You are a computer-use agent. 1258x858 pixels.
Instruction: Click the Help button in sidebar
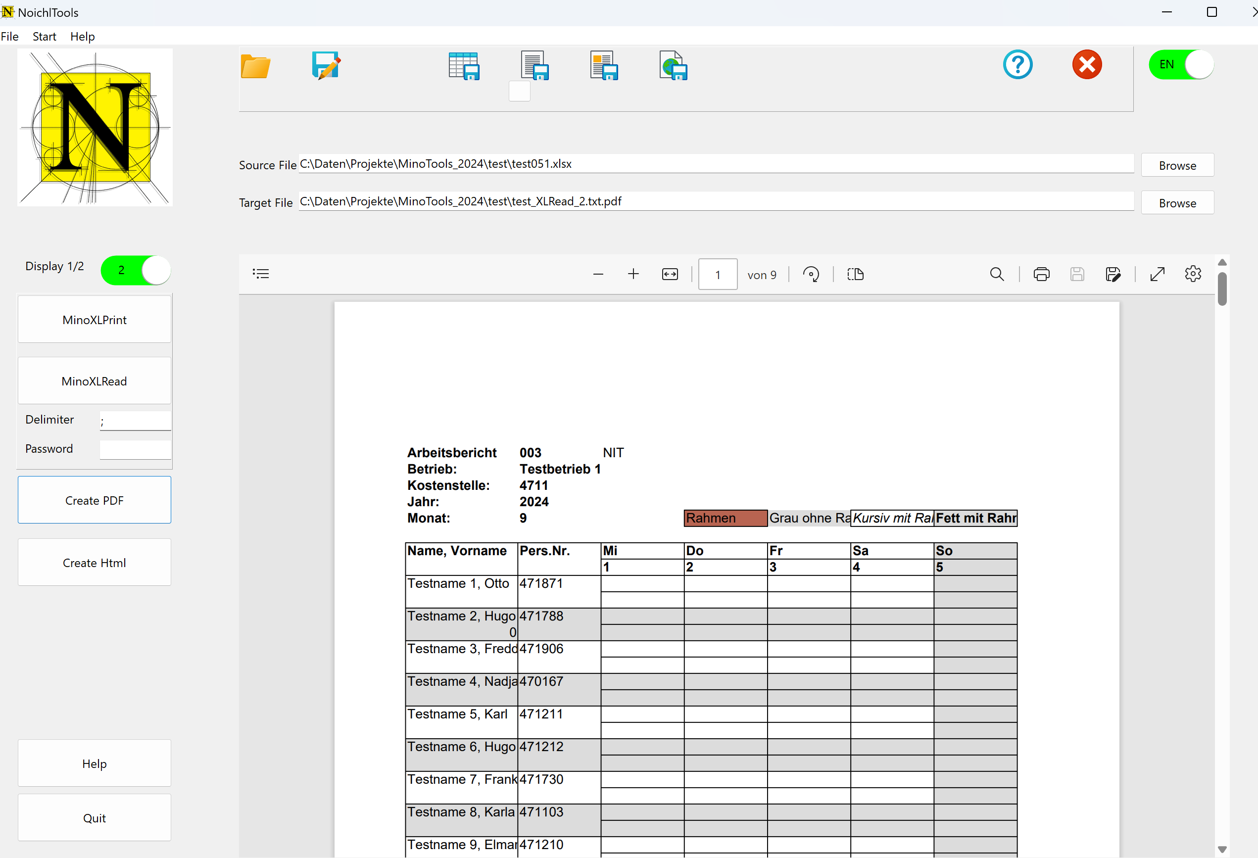pos(95,763)
